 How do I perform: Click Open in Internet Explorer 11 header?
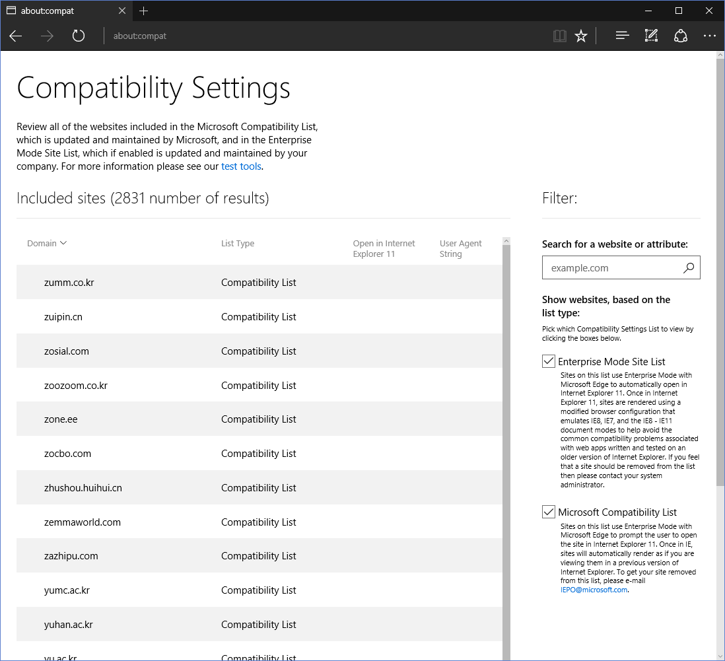[384, 248]
